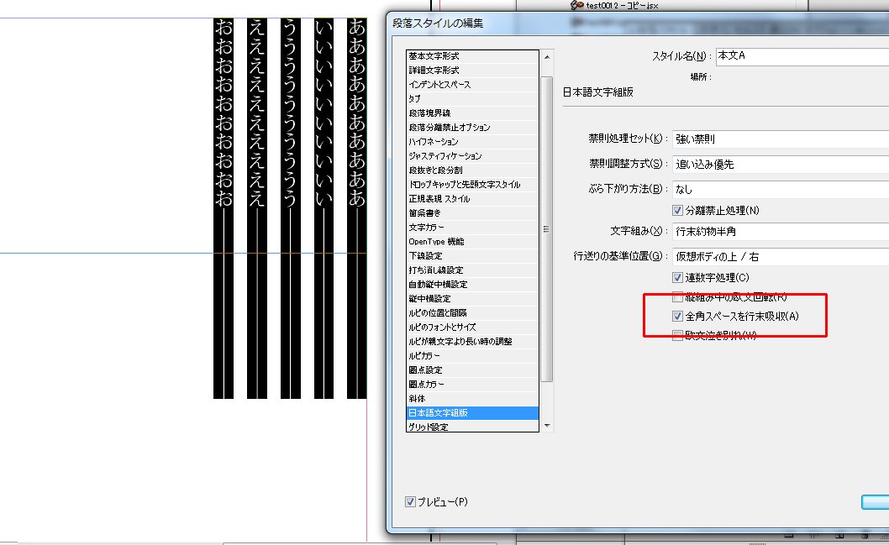Open 禁則処理セット dropdown showing 強い禁則

click(781, 139)
